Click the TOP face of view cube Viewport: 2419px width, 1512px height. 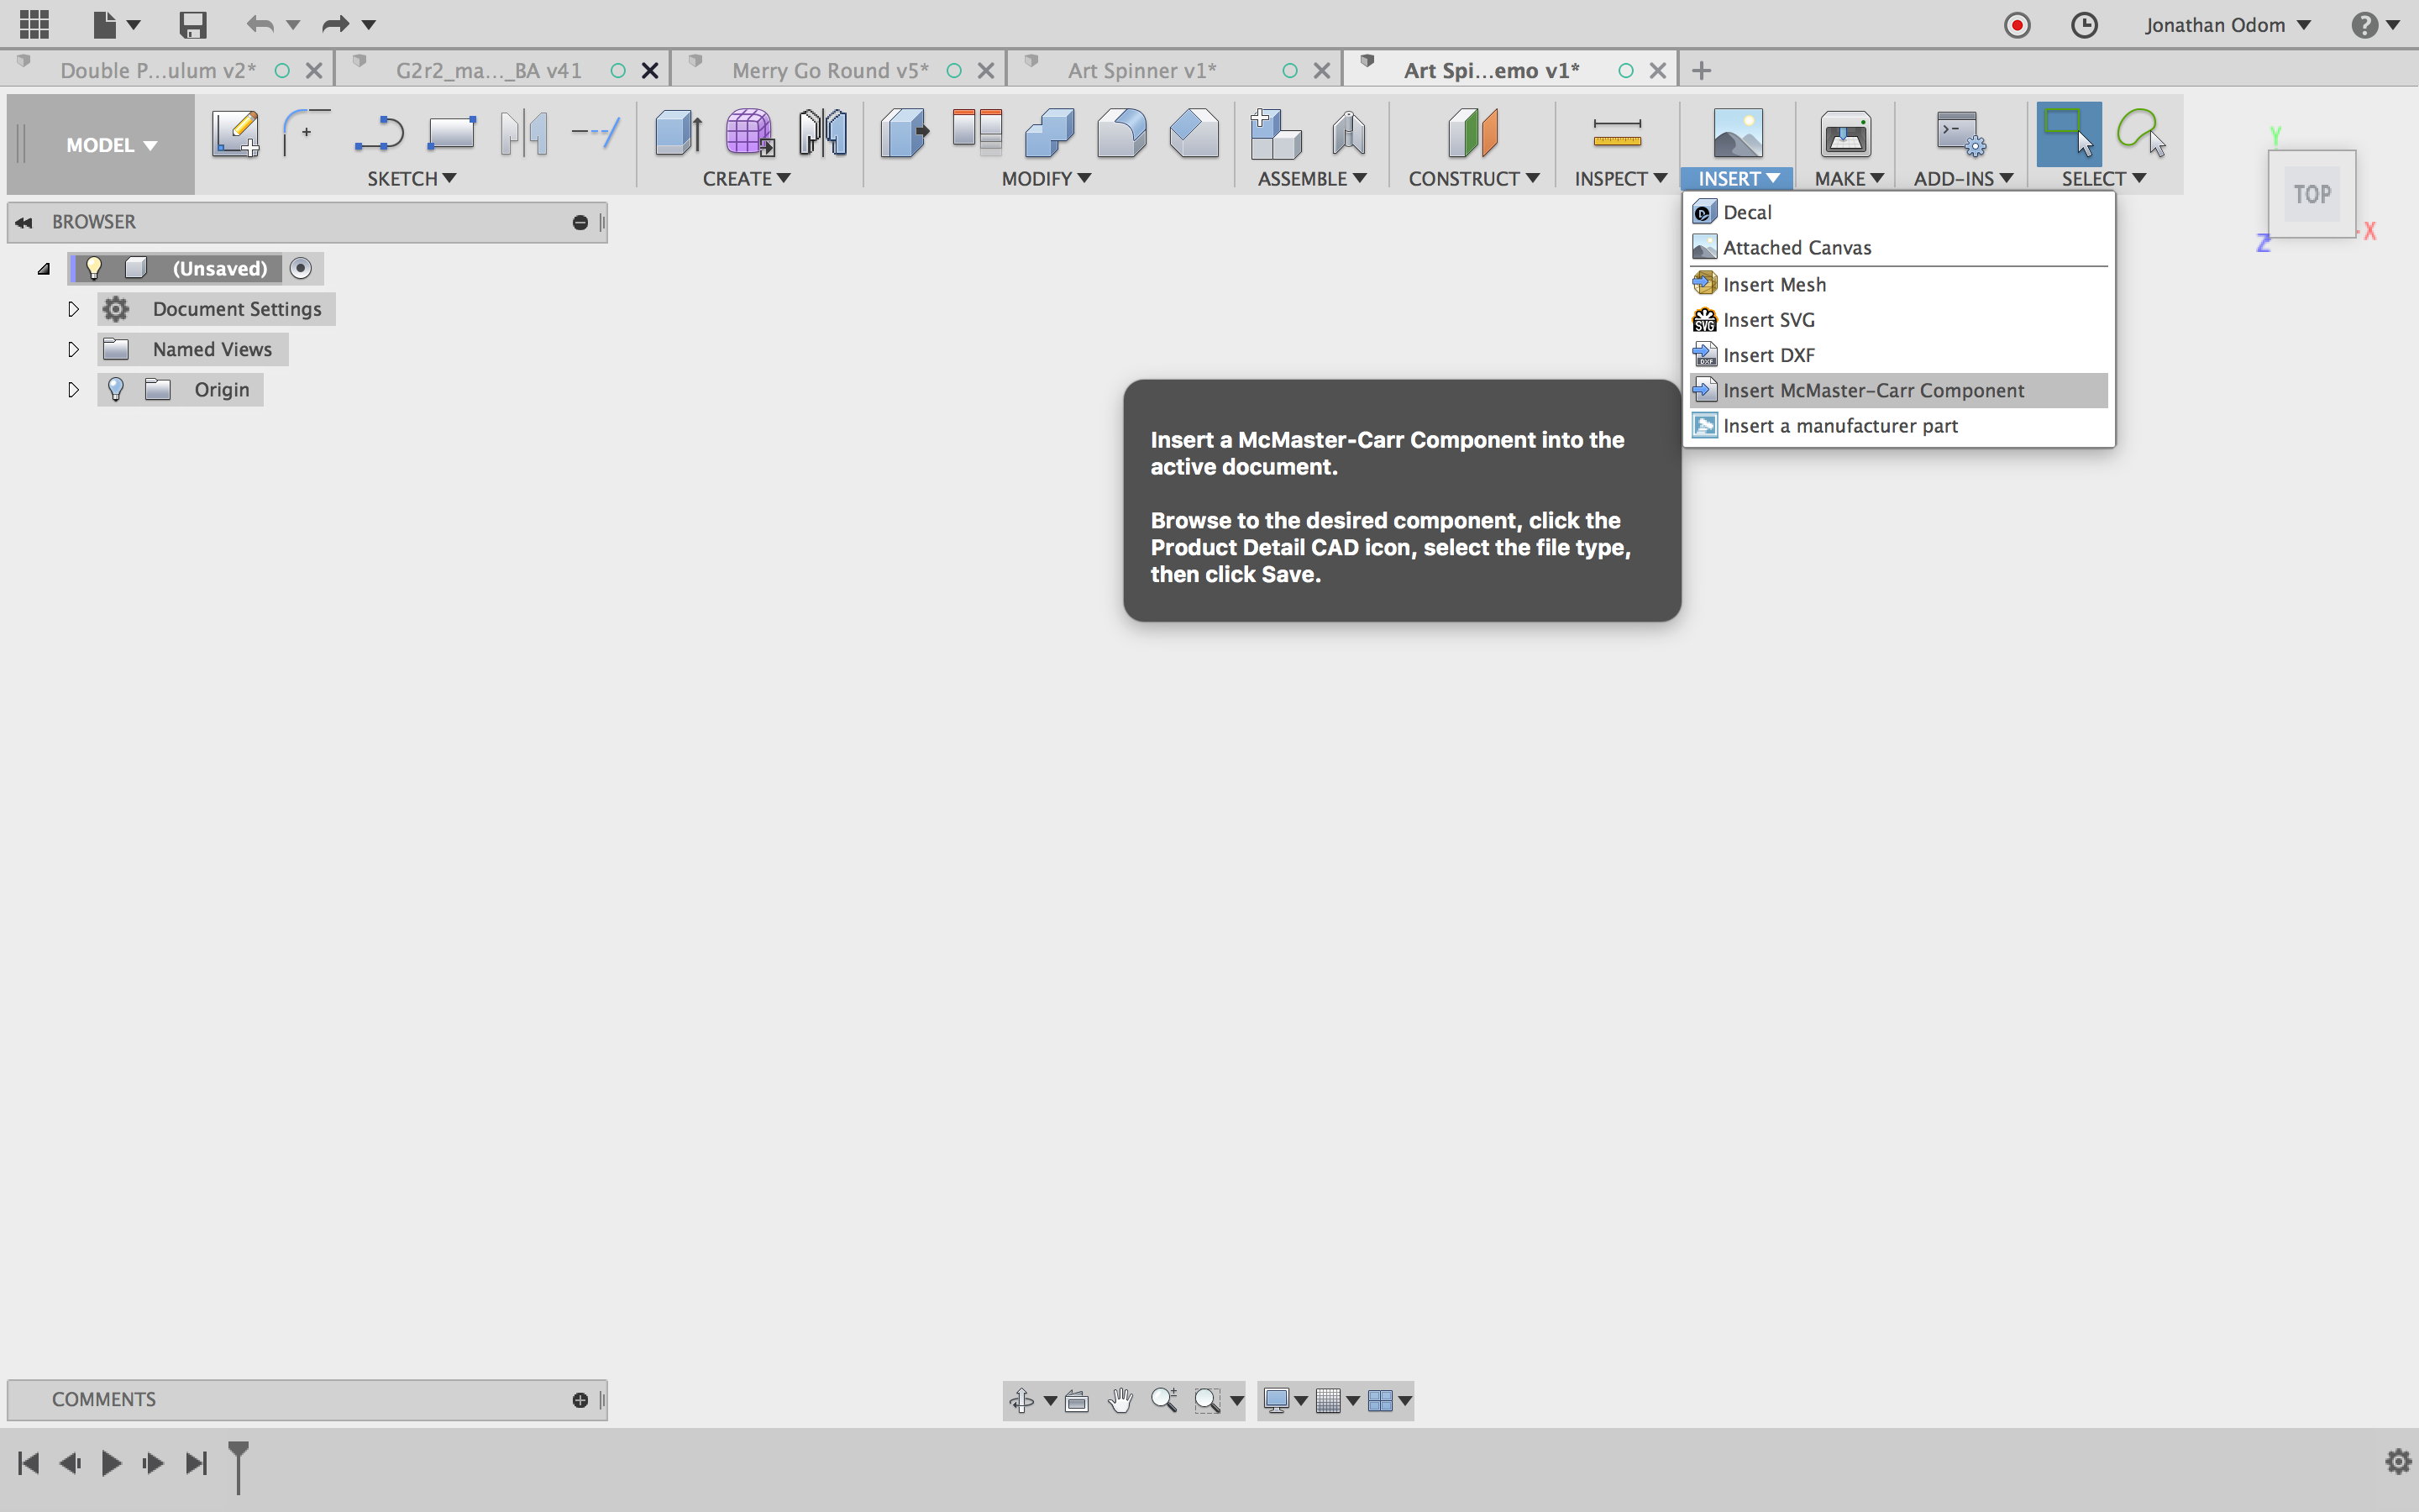pyautogui.click(x=2311, y=194)
